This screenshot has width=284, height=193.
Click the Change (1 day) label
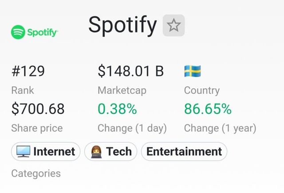click(x=132, y=129)
